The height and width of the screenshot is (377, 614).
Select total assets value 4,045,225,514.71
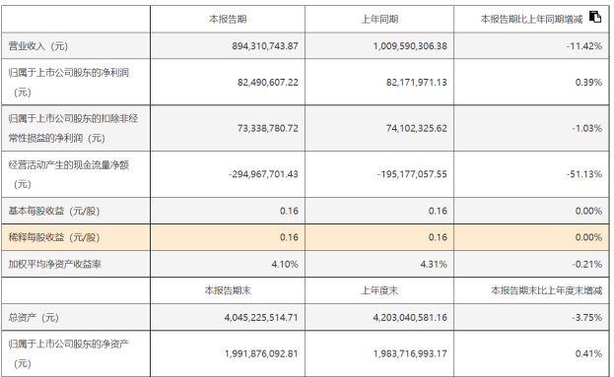coord(261,318)
